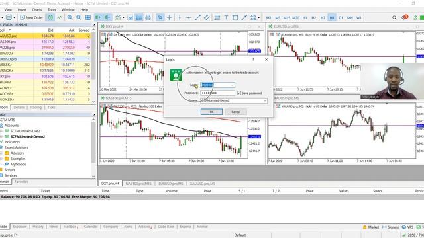424x238 pixels.
Task: Switch timeframe to W1
Action: point(359,18)
